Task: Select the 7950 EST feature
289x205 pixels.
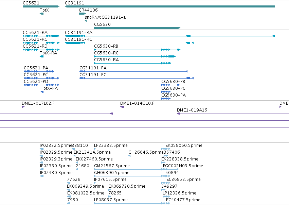Action: 69,204
